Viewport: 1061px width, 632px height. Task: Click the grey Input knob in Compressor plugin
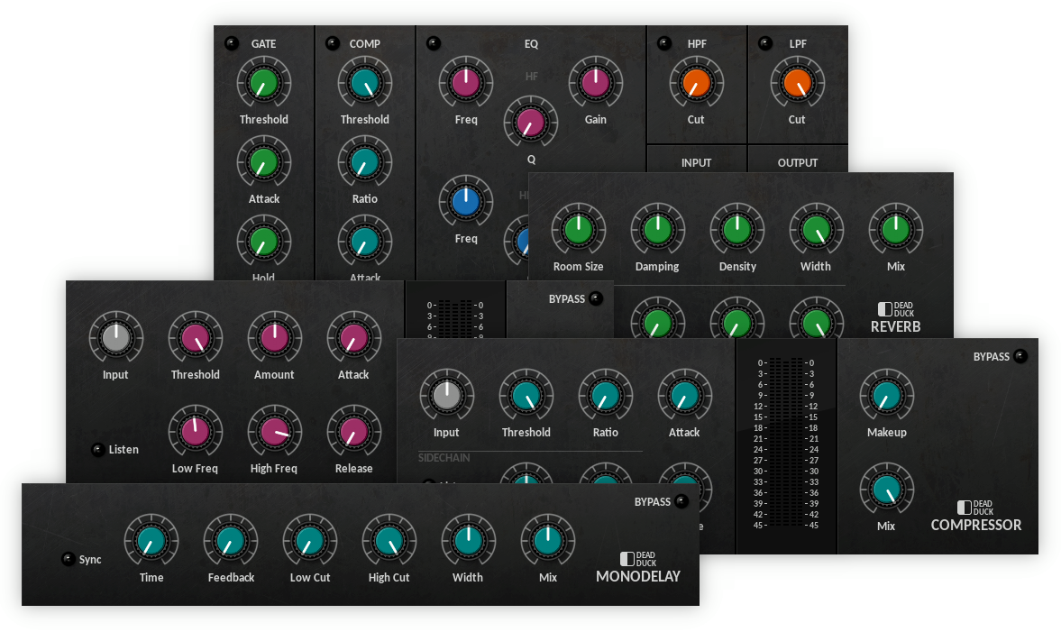446,395
